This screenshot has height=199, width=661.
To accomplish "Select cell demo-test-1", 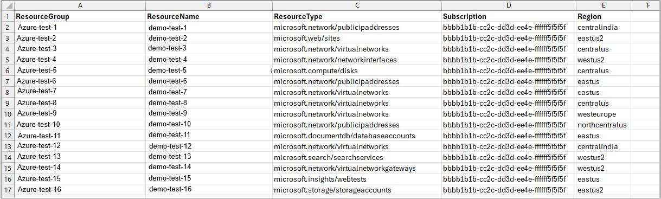I will click(209, 27).
